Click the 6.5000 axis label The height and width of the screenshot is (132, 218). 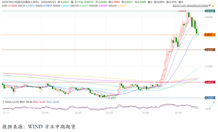[209, 66]
